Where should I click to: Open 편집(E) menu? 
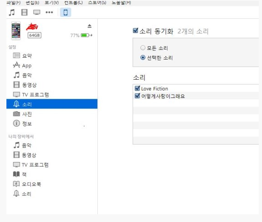pyautogui.click(x=33, y=2)
